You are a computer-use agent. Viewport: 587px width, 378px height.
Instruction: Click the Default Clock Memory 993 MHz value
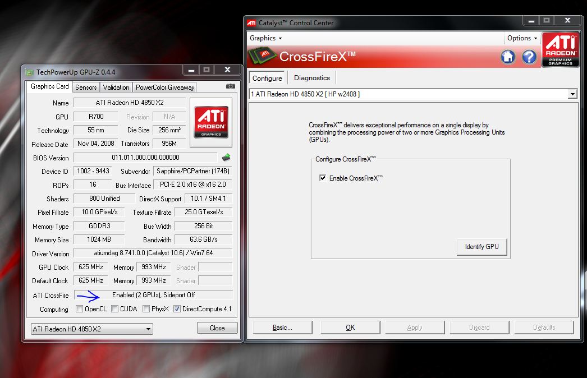click(154, 280)
